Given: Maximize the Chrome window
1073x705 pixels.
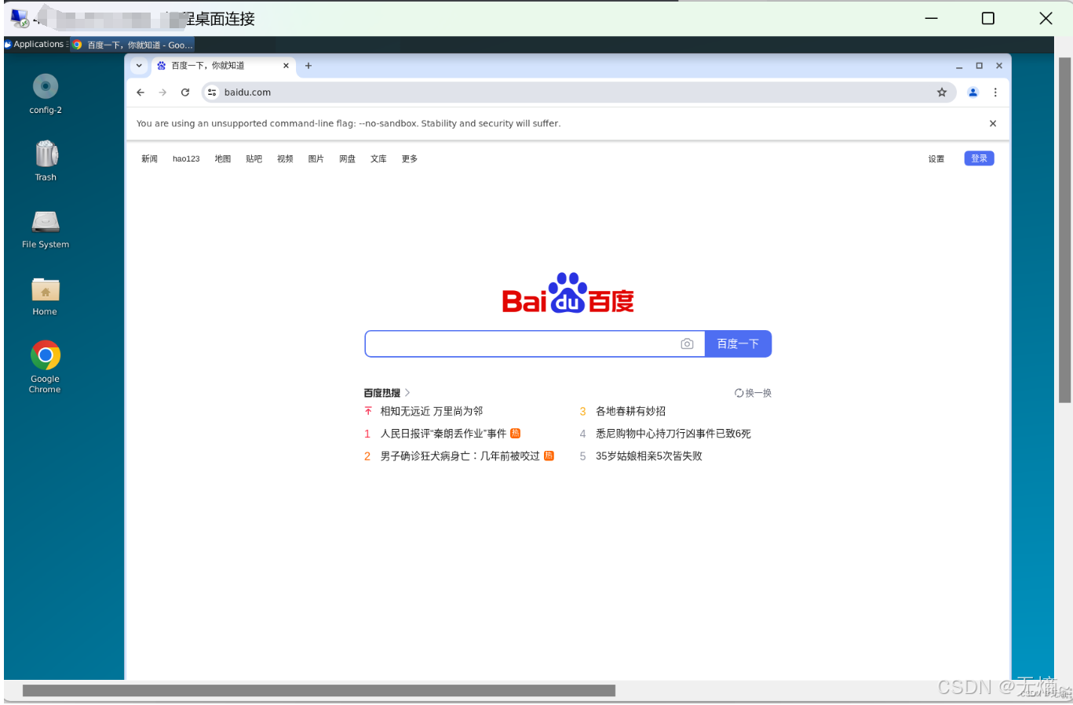Looking at the screenshot, I should 979,66.
